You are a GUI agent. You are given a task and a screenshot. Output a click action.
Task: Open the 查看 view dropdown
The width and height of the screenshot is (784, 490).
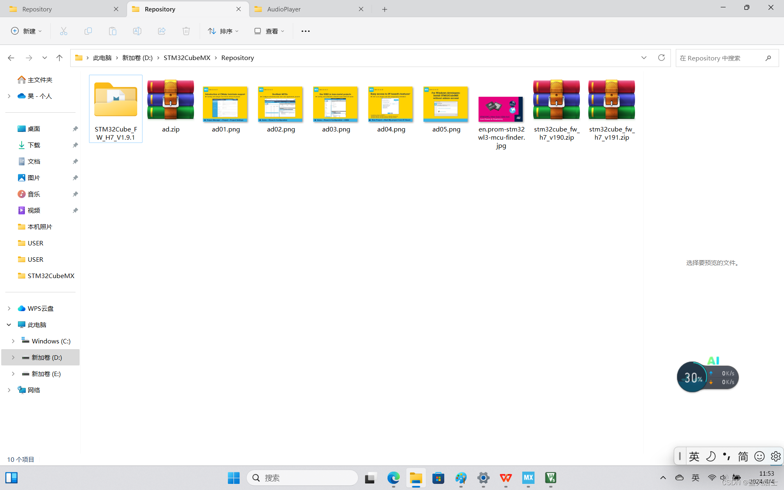click(269, 31)
